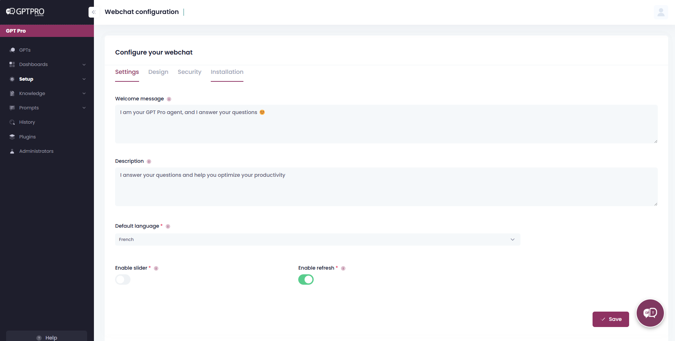The image size is (675, 341).
Task: Click the Setup gear icon
Action: (13, 79)
